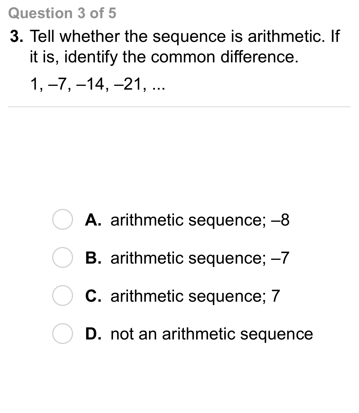Select answer choice B radio button
Screen dimensions: 359x413
[x=63, y=257]
